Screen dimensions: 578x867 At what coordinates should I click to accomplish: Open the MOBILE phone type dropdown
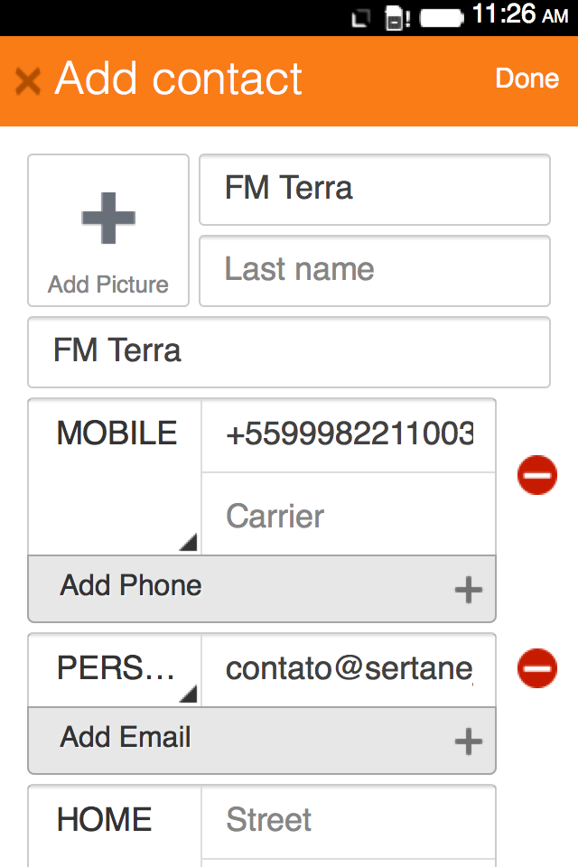(x=116, y=476)
